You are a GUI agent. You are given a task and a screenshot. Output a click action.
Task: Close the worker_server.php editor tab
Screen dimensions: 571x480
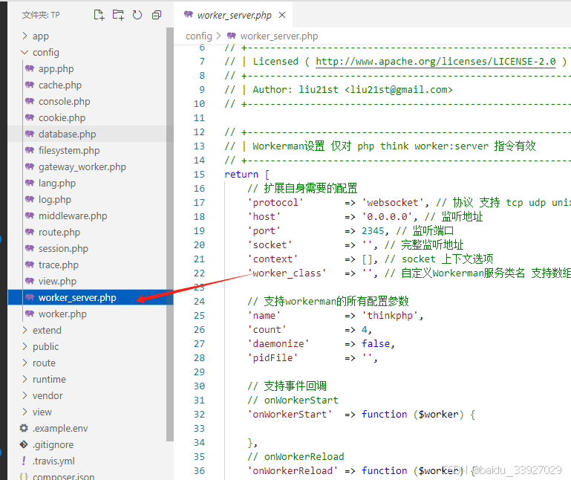click(x=282, y=15)
